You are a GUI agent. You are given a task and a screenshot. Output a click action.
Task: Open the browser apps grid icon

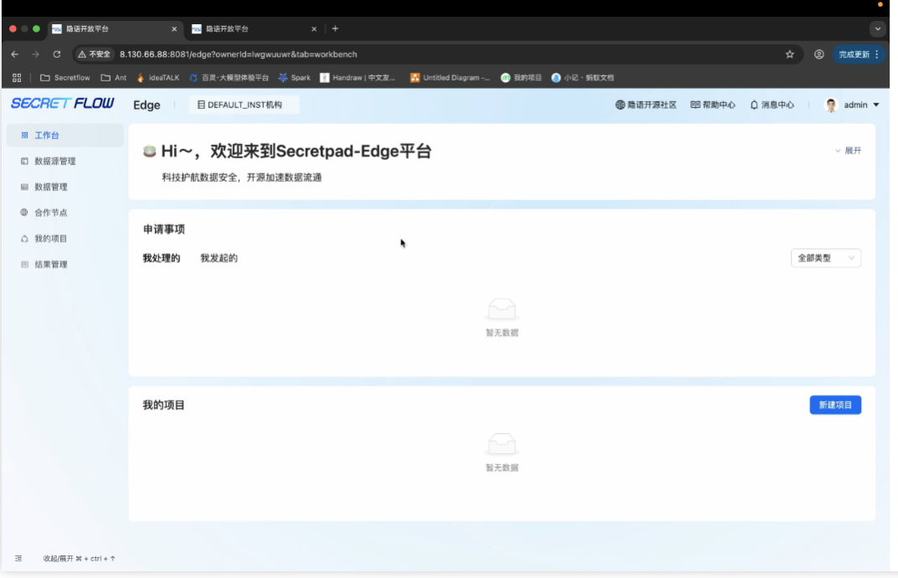(17, 78)
